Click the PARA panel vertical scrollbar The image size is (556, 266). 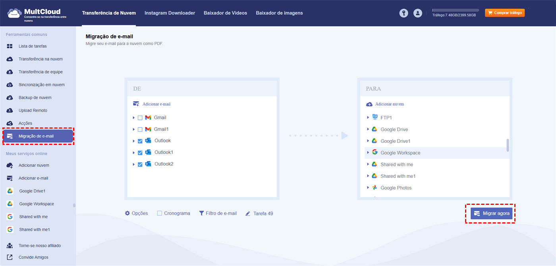[x=508, y=145]
